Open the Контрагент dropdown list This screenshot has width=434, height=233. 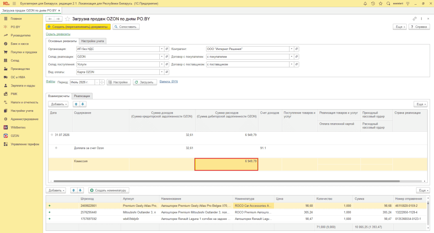tap(292, 49)
